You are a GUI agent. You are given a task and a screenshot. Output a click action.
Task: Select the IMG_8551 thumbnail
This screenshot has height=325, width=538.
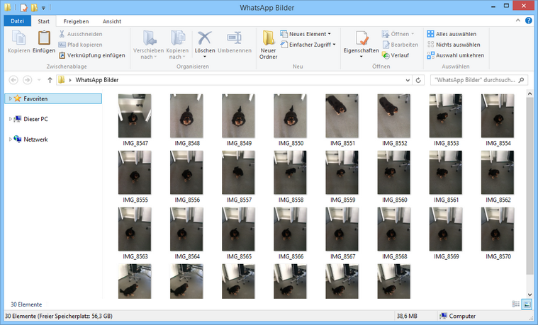click(x=342, y=116)
